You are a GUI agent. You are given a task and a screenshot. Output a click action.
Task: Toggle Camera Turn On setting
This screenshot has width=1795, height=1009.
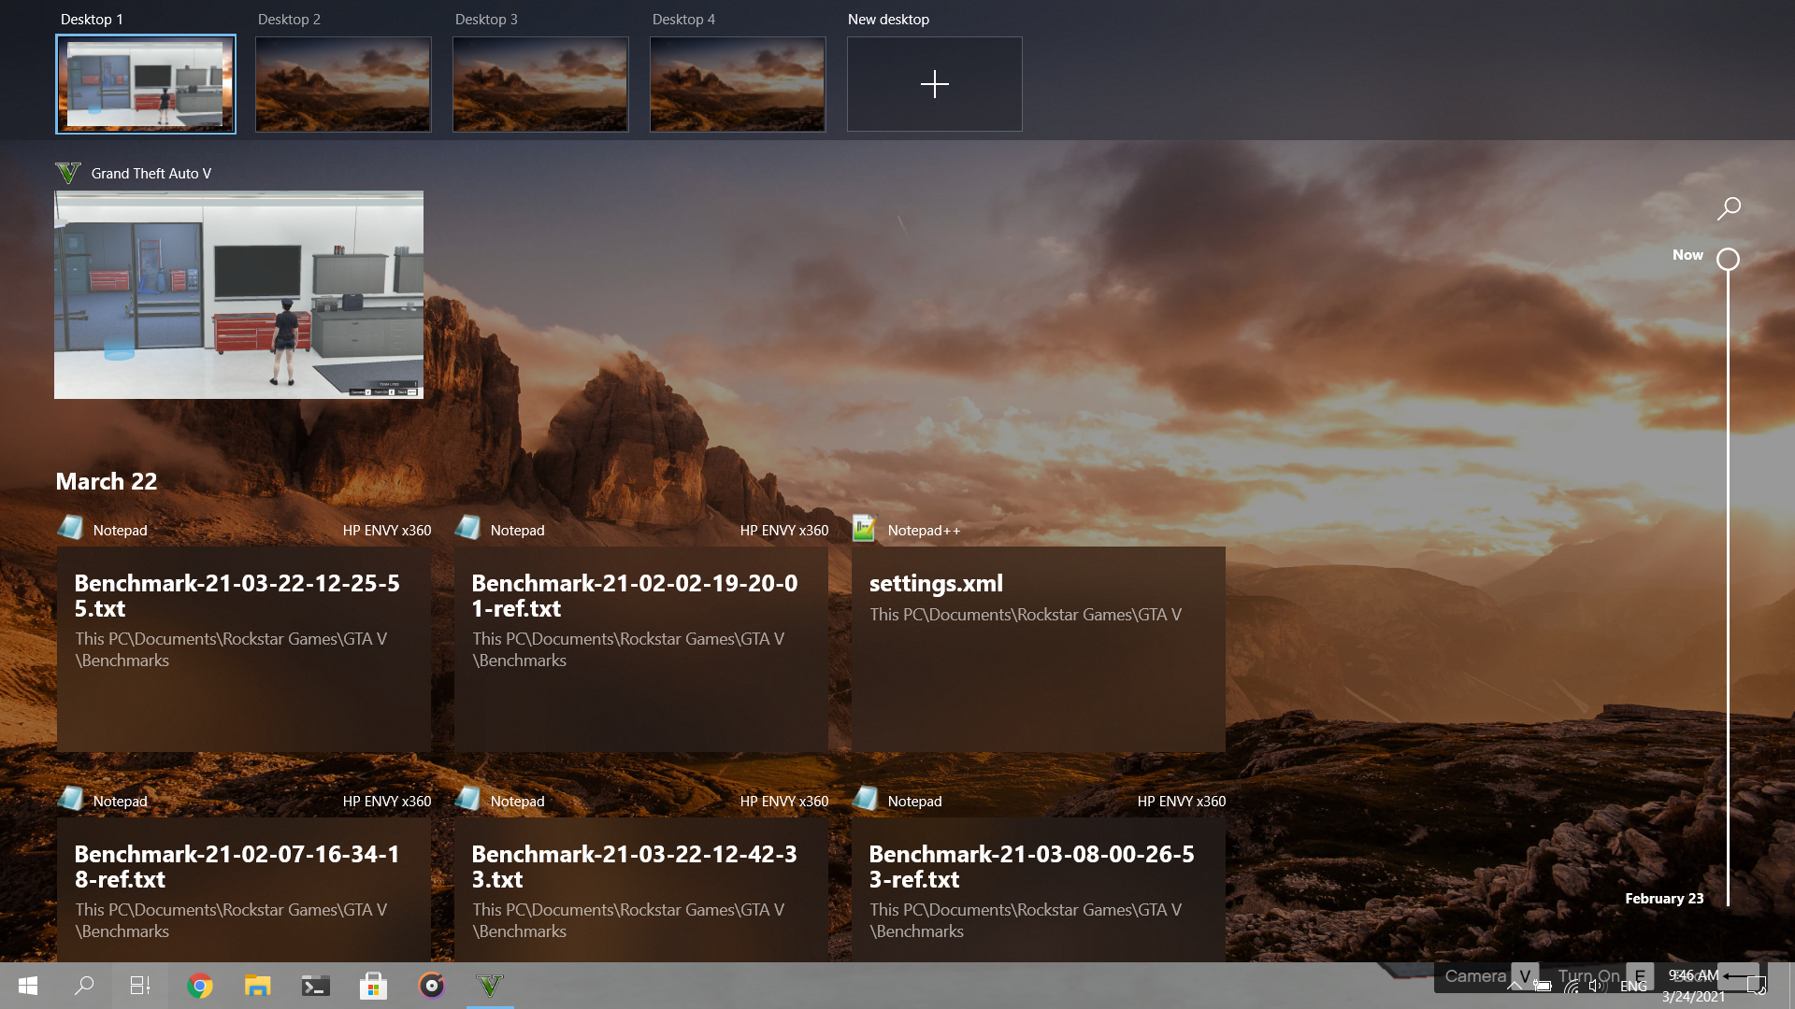tap(1640, 974)
